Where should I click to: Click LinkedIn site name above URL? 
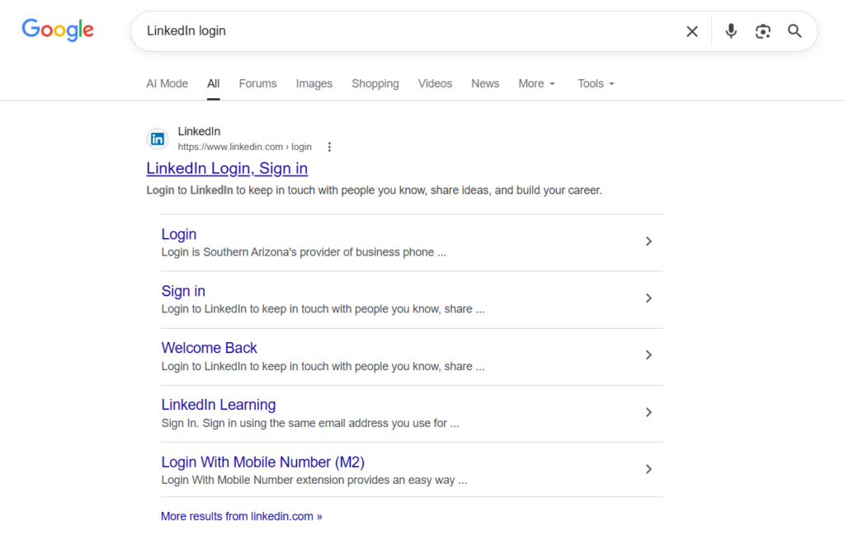(x=199, y=131)
